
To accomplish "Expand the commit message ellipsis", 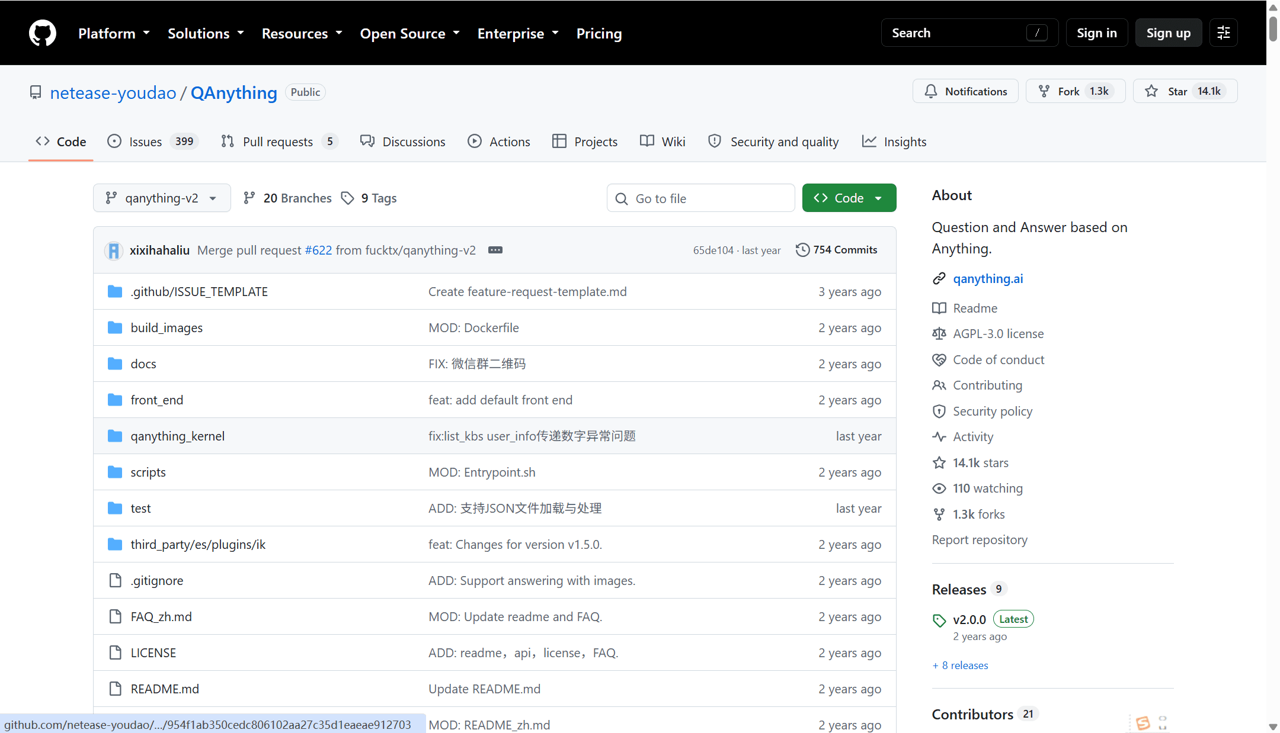I will (495, 250).
